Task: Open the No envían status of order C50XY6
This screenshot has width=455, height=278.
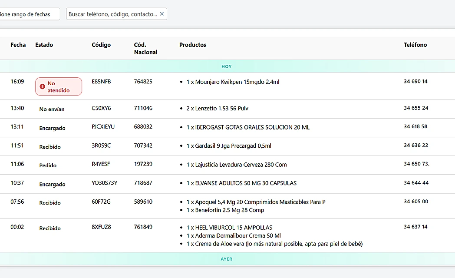Action: 52,109
